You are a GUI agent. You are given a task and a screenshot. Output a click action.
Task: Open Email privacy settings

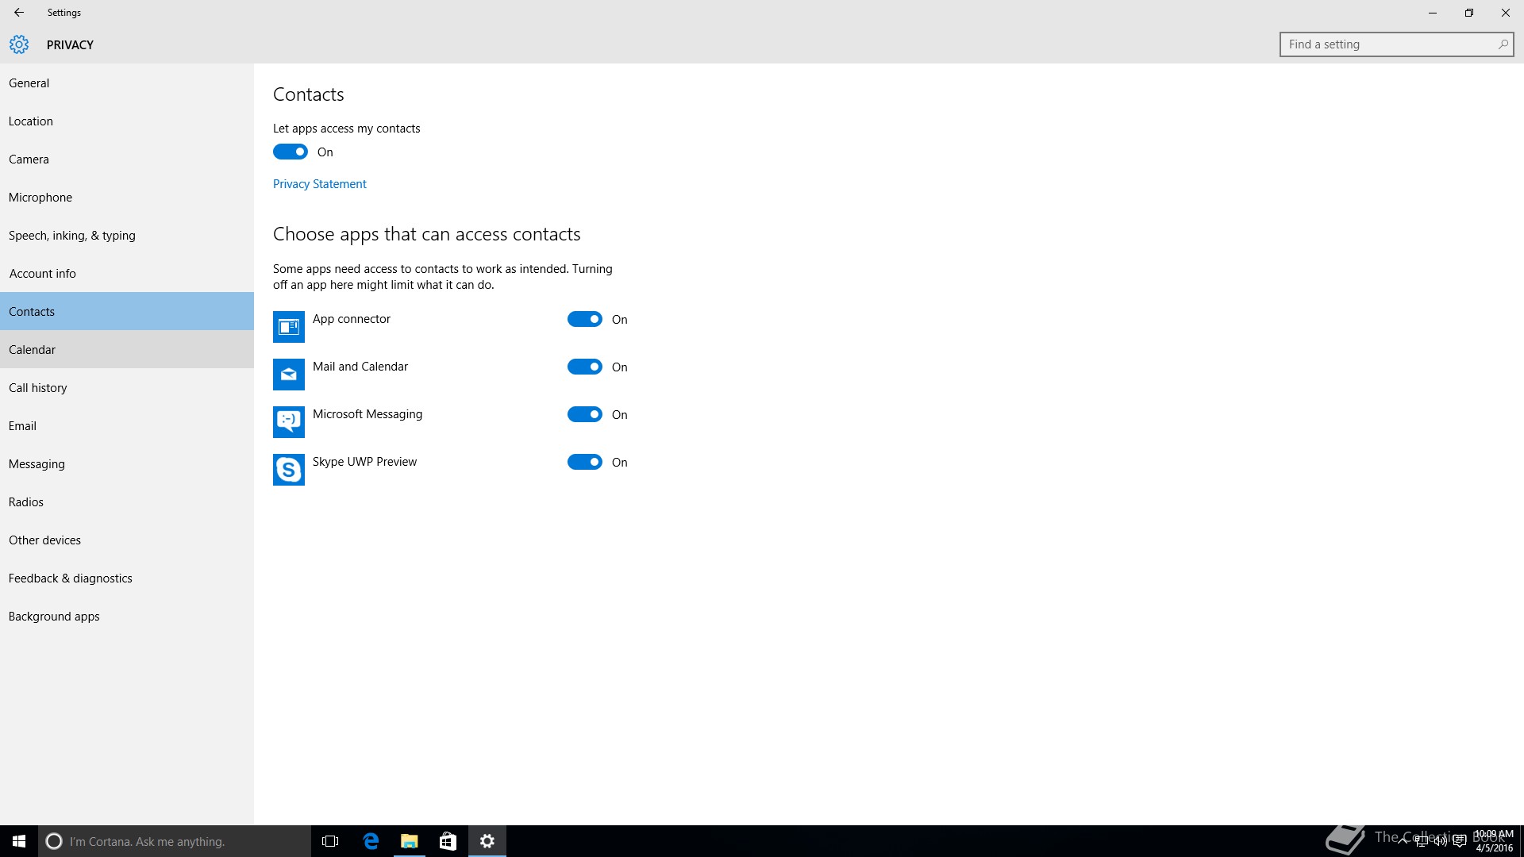127,425
